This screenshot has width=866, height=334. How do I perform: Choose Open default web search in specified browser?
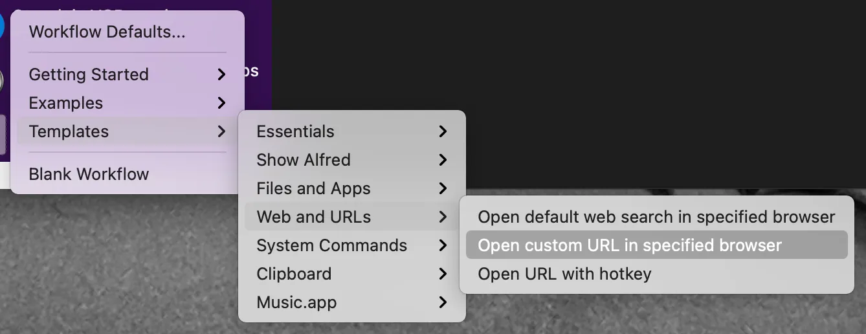pyautogui.click(x=656, y=217)
